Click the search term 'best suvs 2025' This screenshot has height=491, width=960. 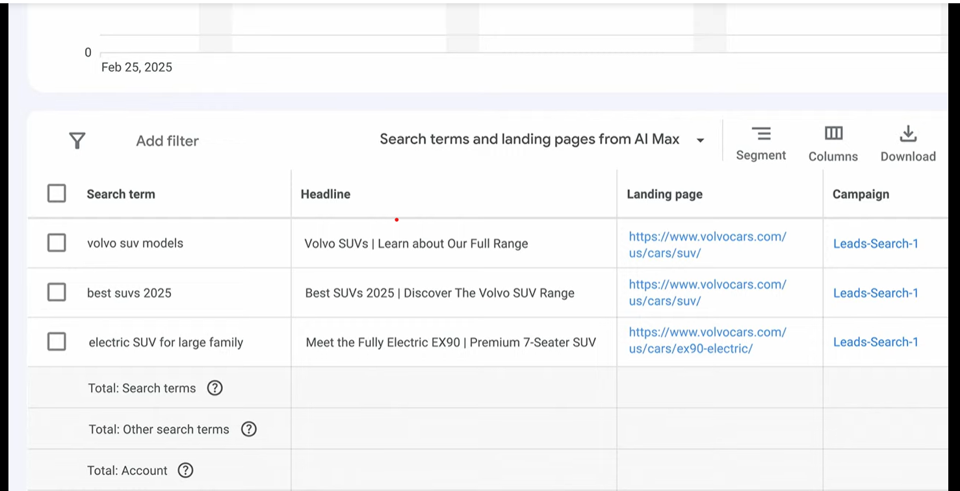point(129,293)
